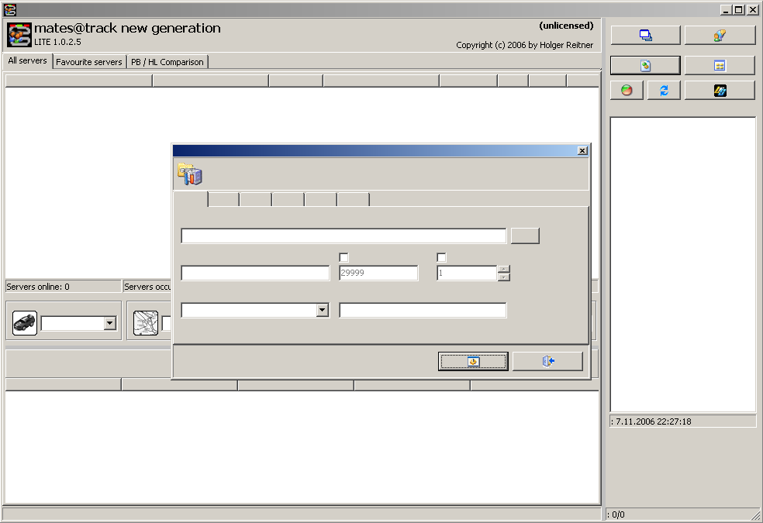The image size is (763, 523).
Task: Click the yellow grid window icon button
Action: tap(720, 65)
